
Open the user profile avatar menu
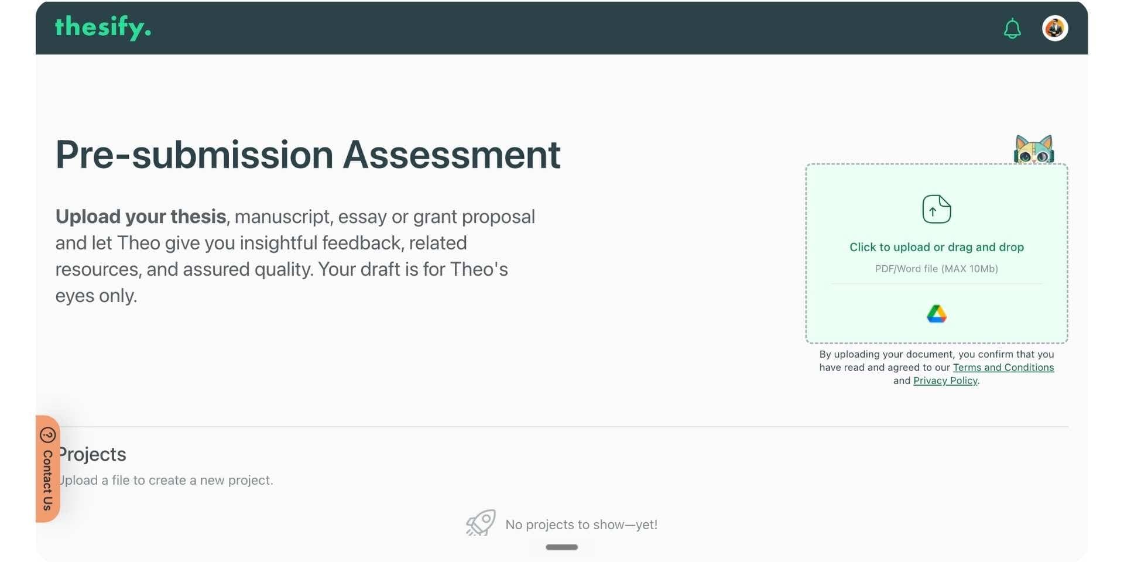pos(1055,28)
